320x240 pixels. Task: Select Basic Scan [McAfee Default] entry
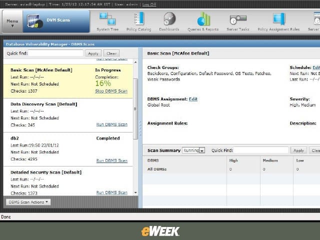(x=68, y=81)
